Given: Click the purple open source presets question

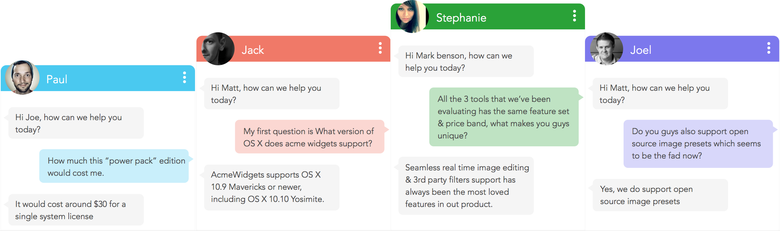Looking at the screenshot, I should click(x=698, y=143).
